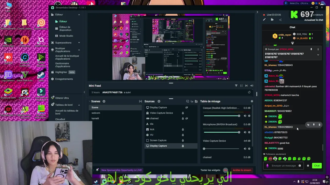
Task: Select the dia text source
Action: click(171, 124)
